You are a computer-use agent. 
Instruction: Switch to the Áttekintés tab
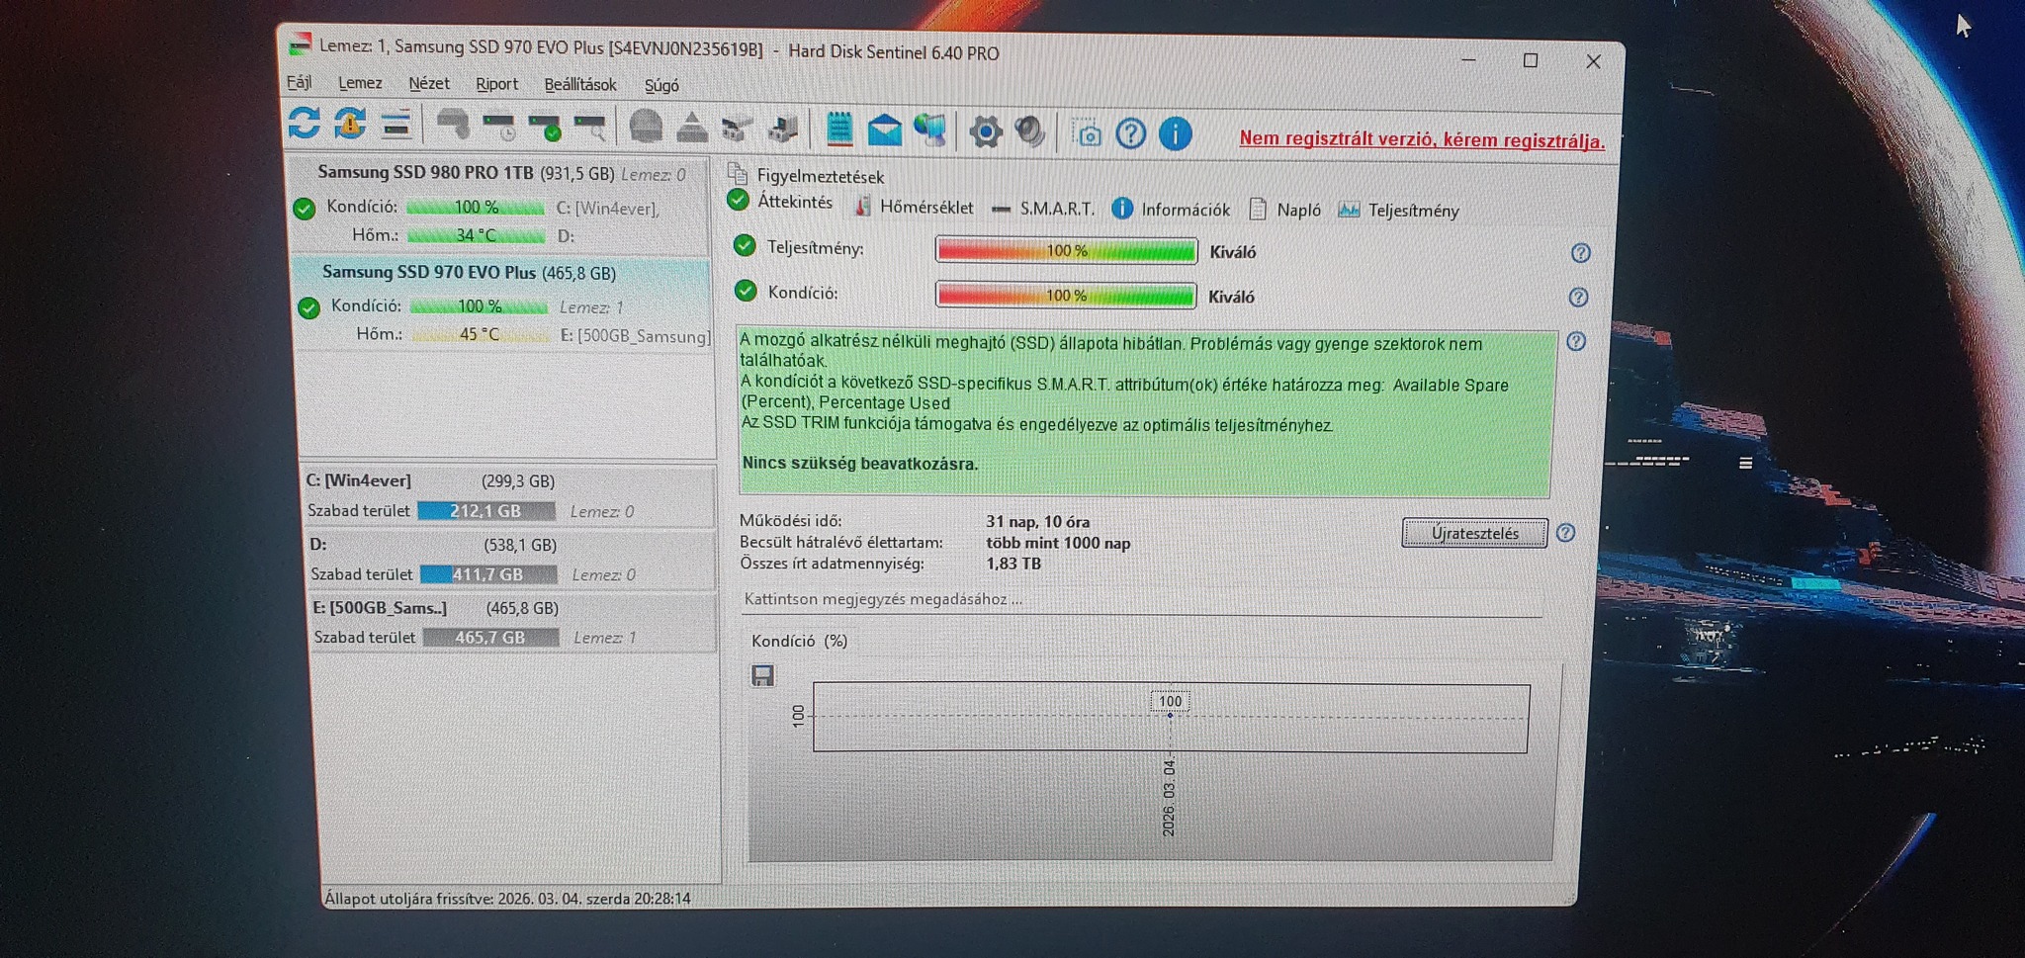(x=781, y=201)
